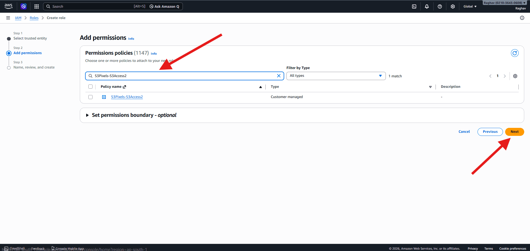Expand Set permissions boundary section
Screen dimensions: 530x251
[87, 115]
